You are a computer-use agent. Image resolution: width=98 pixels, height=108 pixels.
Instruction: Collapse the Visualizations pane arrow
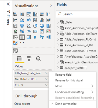tap(51, 5)
